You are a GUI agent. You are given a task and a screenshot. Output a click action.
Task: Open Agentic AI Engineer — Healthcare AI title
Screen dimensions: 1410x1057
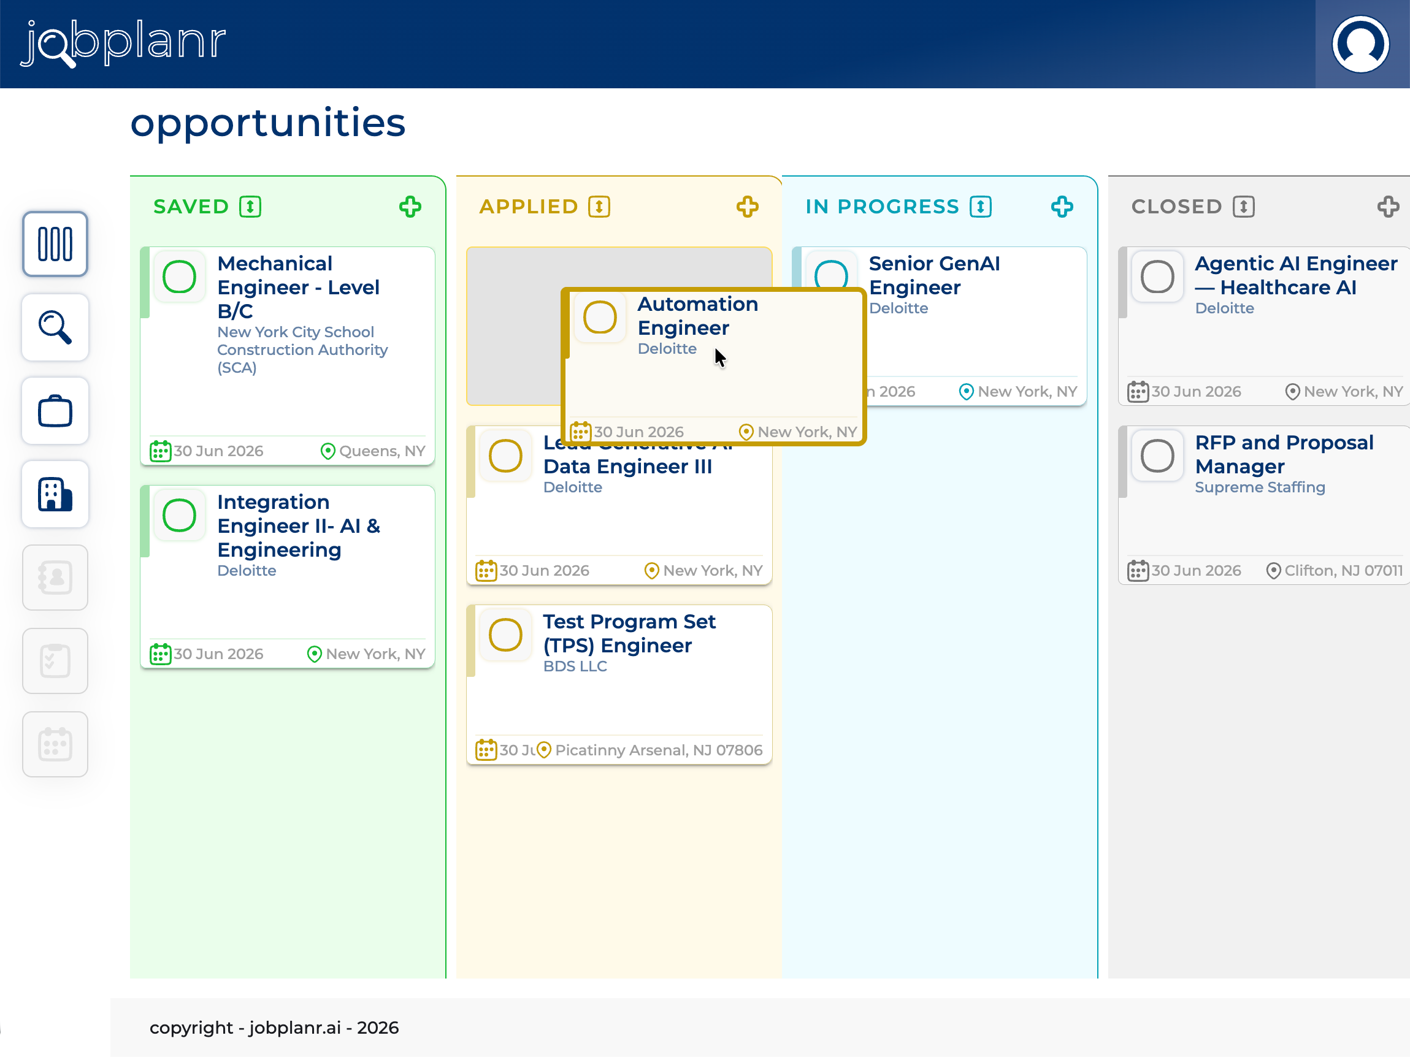(x=1296, y=275)
